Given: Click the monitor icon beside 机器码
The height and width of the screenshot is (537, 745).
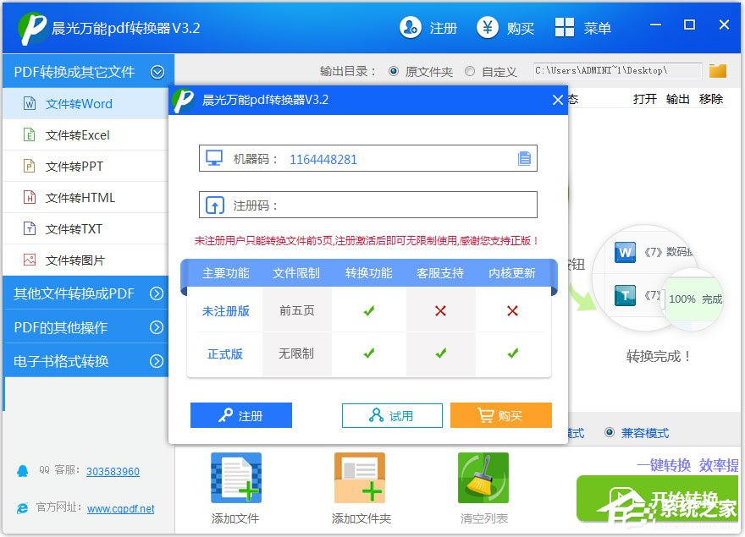Looking at the screenshot, I should (214, 158).
